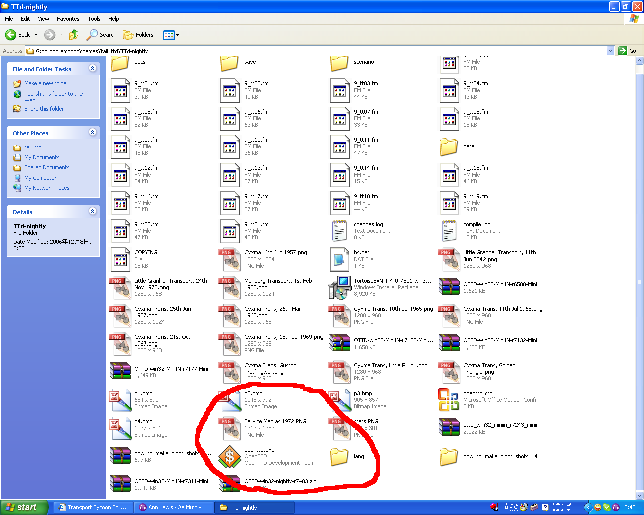Image resolution: width=644 pixels, height=515 pixels.
Task: Click the system tray clock
Action: point(630,507)
